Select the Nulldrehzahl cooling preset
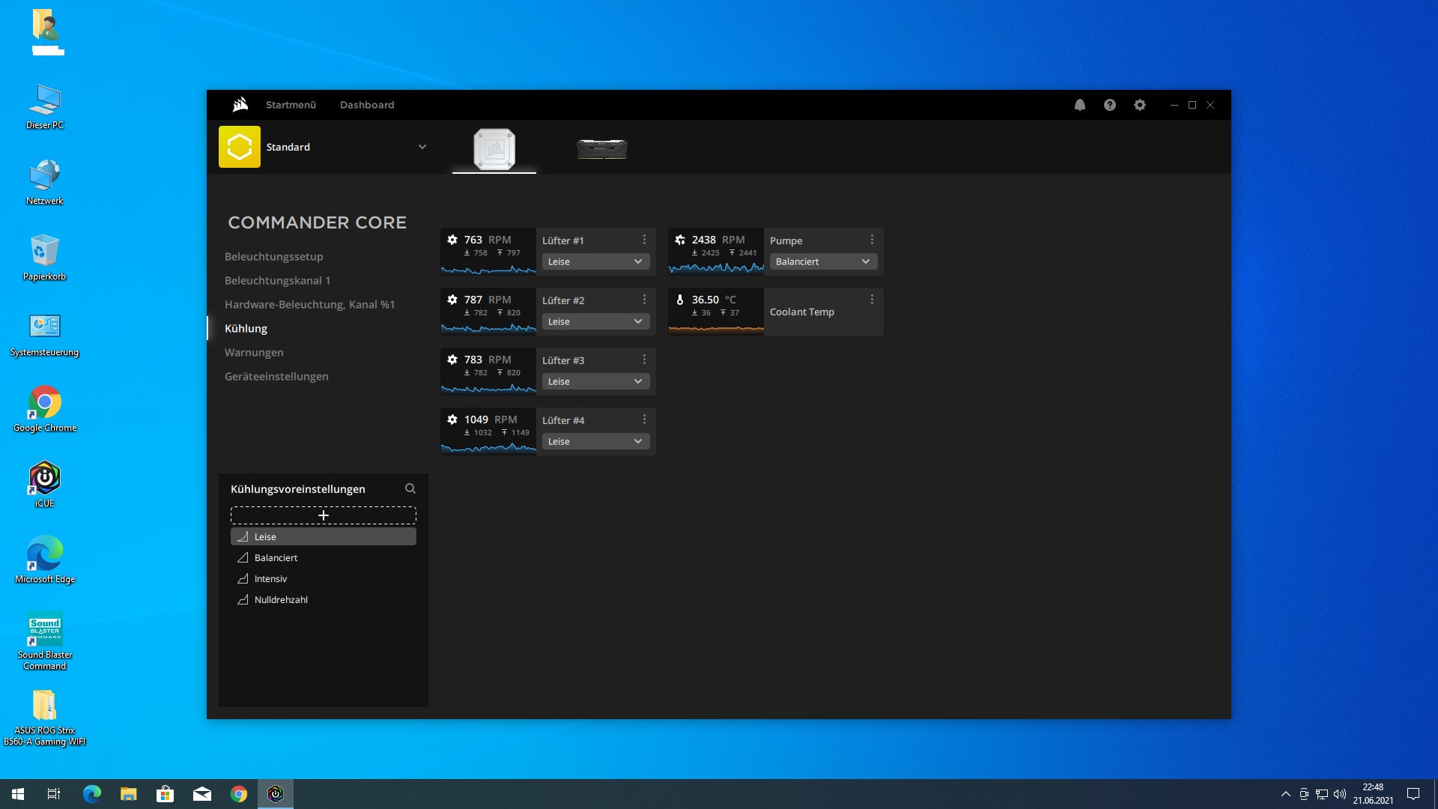The height and width of the screenshot is (809, 1438). [x=281, y=599]
